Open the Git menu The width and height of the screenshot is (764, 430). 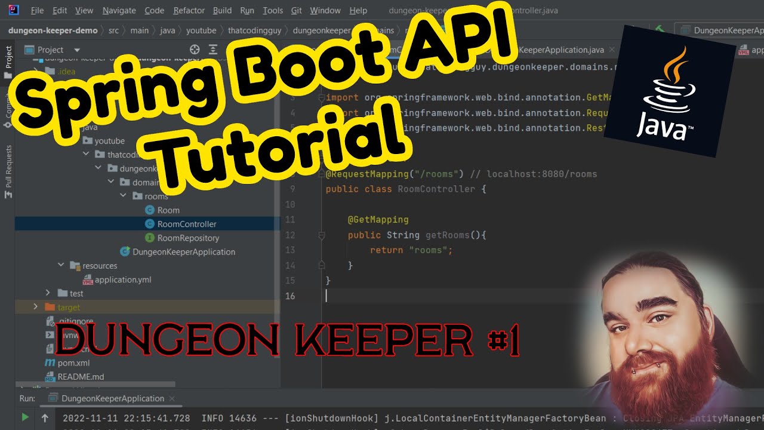click(296, 11)
